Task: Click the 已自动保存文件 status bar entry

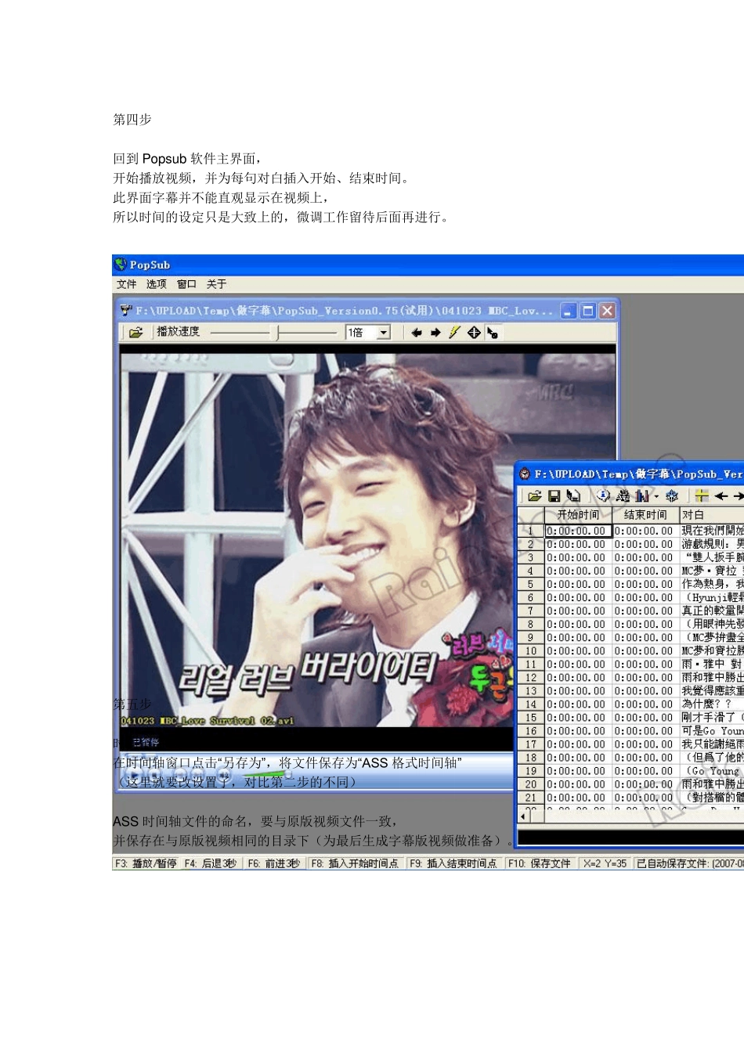Action: tap(689, 863)
